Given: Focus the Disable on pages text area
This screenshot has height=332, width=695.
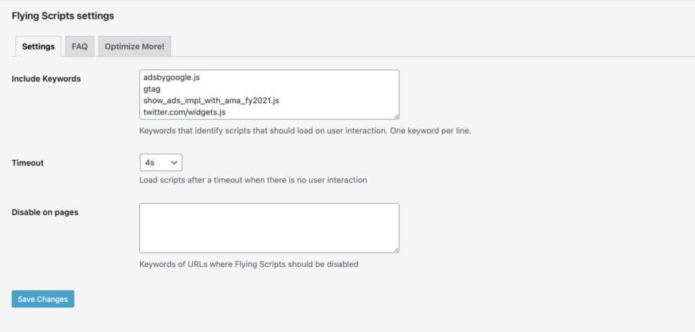Looking at the screenshot, I should point(269,228).
